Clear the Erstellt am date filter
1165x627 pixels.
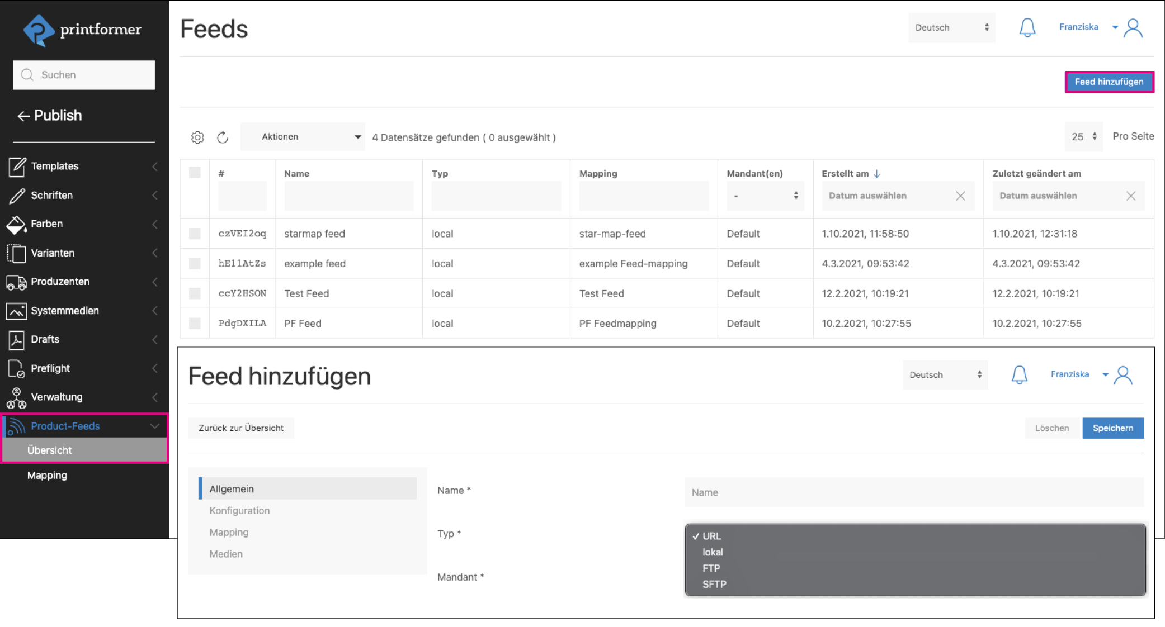point(960,196)
